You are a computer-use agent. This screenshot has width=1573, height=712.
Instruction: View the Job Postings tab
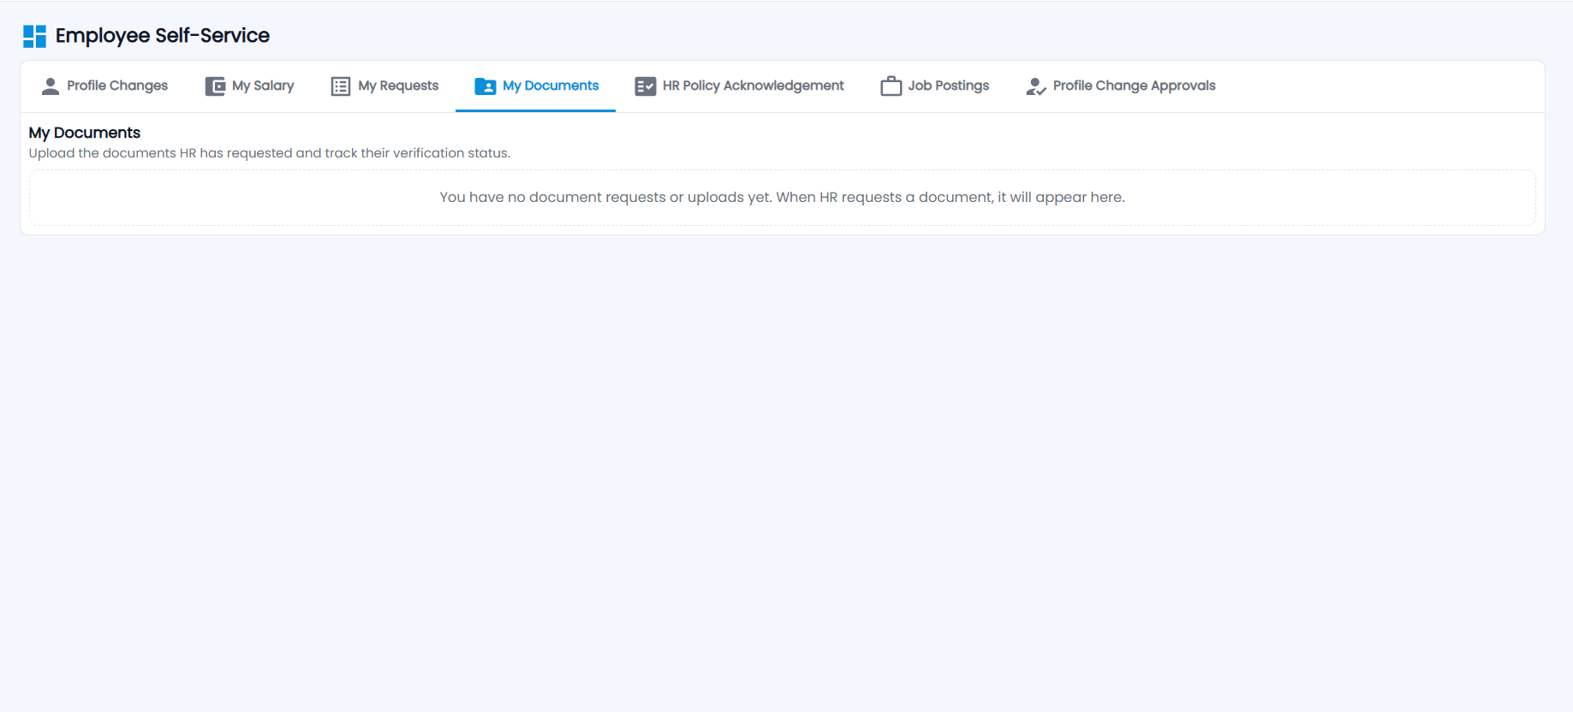click(935, 86)
